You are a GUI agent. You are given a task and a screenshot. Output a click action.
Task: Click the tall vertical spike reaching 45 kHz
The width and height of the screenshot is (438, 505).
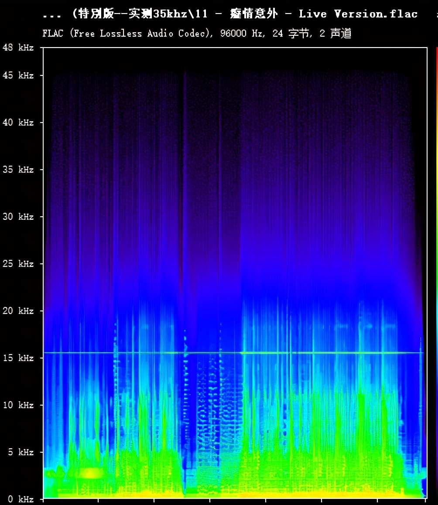click(x=185, y=174)
